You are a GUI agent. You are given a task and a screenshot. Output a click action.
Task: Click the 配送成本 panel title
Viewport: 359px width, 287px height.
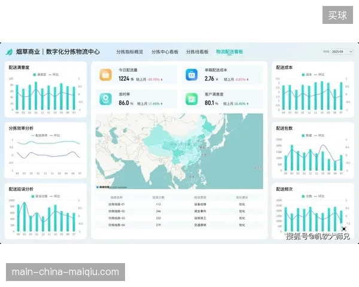284,68
